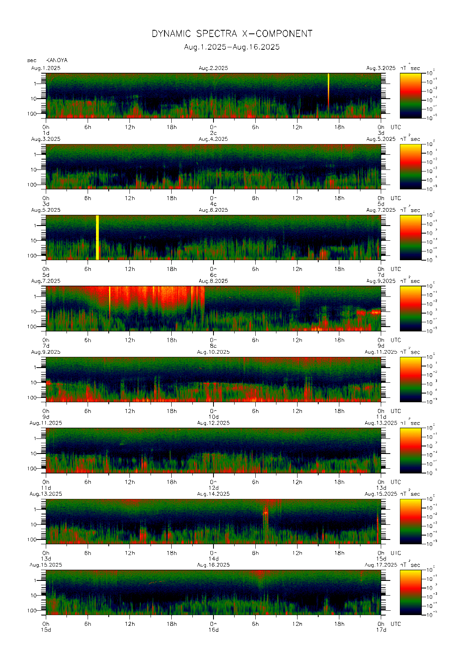This screenshot has height=668, width=464.
Task: Click the thin yellow vertical spike in first spectrogram
Action: pos(328,90)
